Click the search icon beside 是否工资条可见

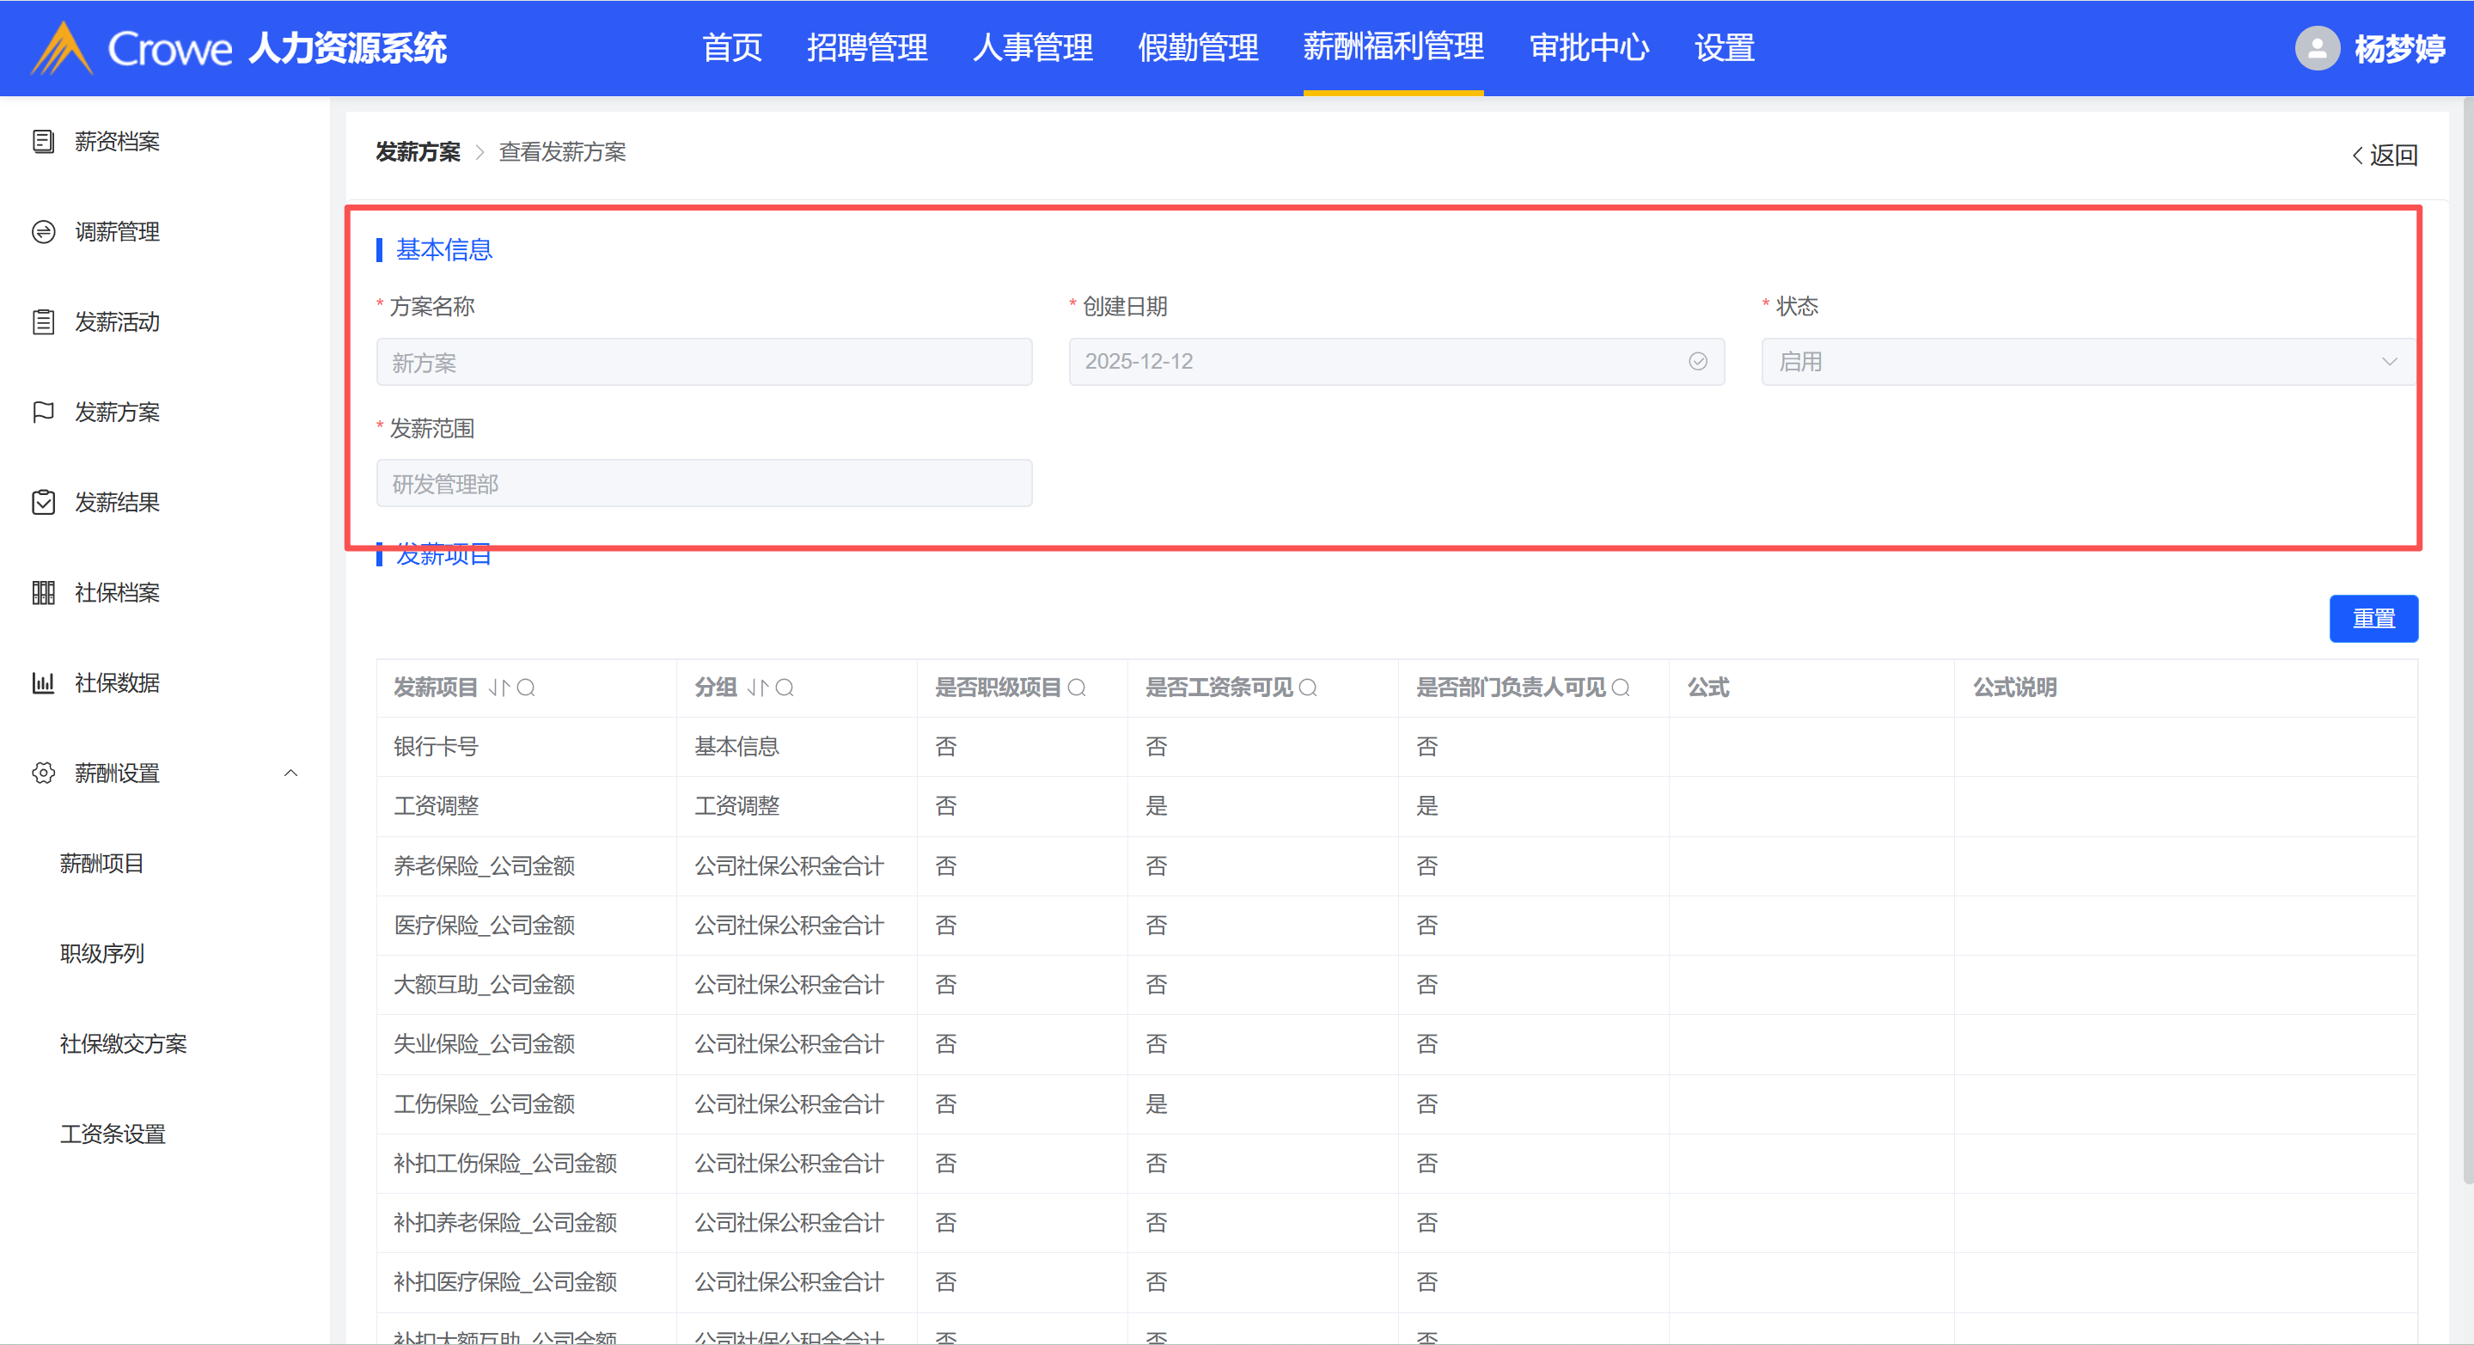[1308, 688]
